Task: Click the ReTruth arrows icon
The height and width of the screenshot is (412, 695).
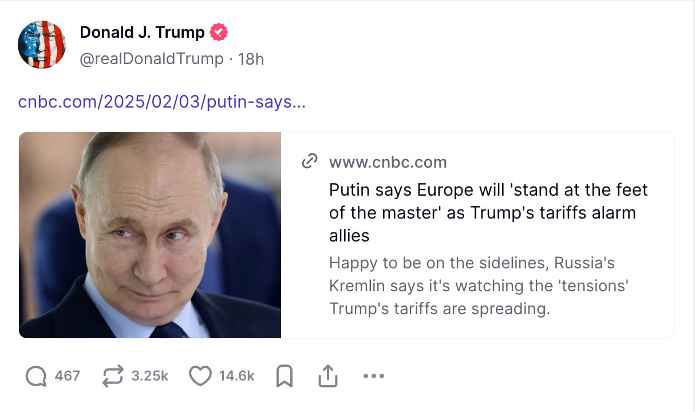Action: [113, 376]
